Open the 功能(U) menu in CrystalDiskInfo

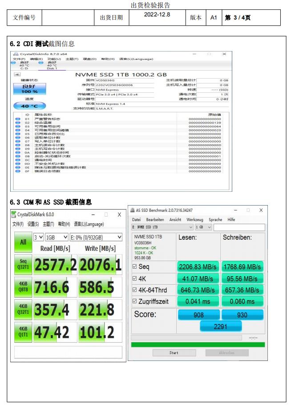pos(54,59)
